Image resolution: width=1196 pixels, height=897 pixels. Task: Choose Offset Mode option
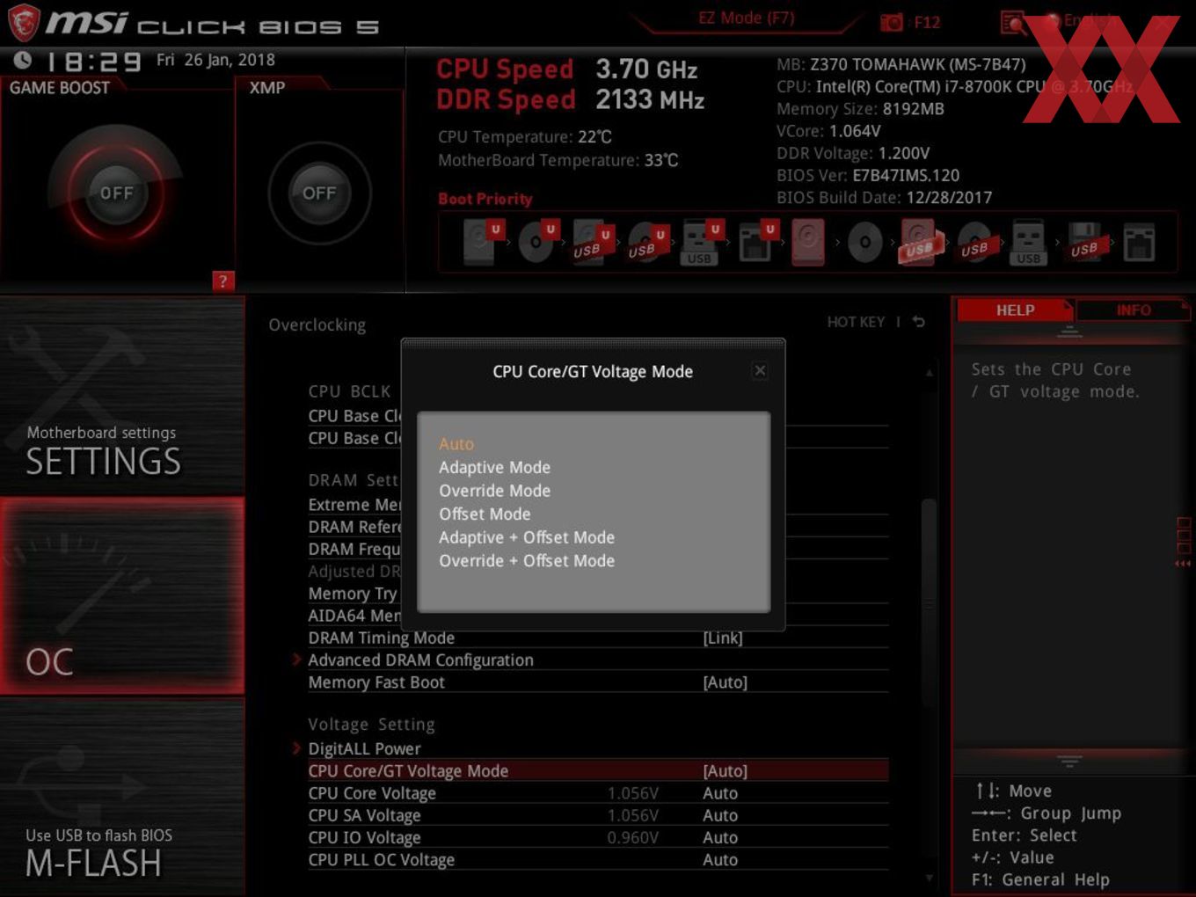pos(485,514)
